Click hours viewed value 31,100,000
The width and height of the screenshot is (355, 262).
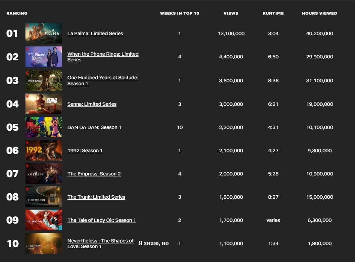point(320,80)
